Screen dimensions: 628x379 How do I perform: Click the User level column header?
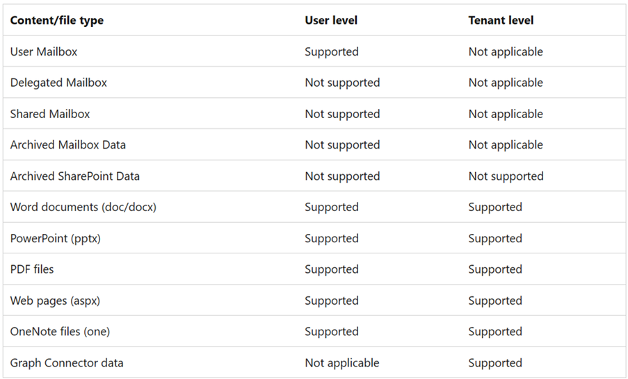tap(331, 20)
